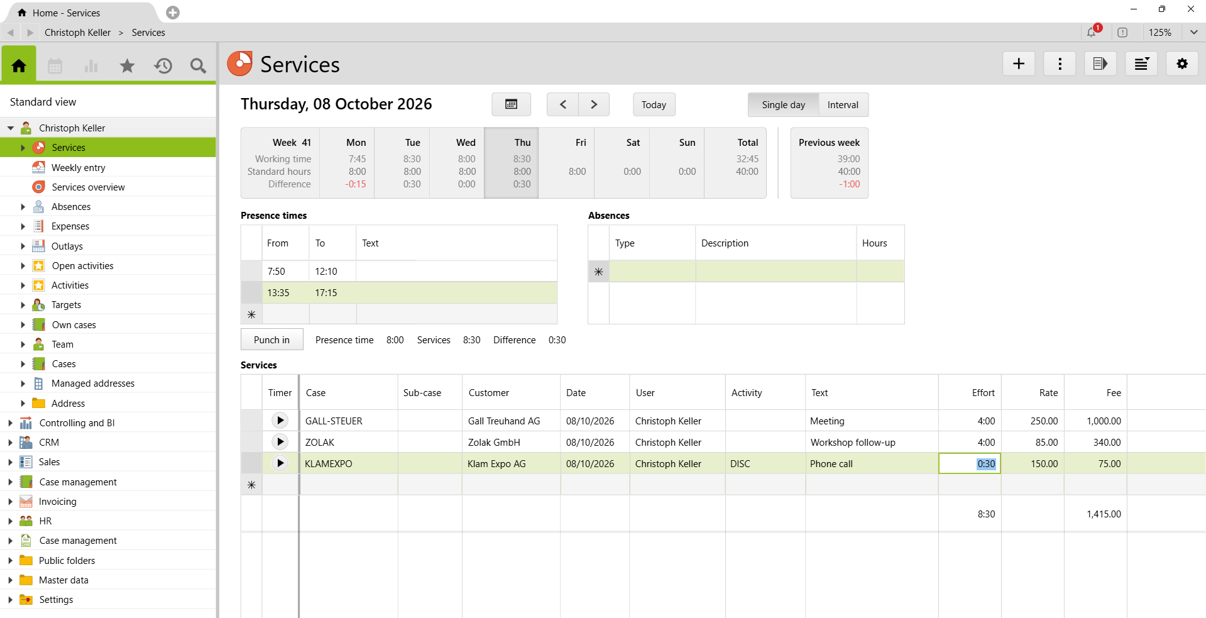Click the Customer column header

pyautogui.click(x=511, y=392)
